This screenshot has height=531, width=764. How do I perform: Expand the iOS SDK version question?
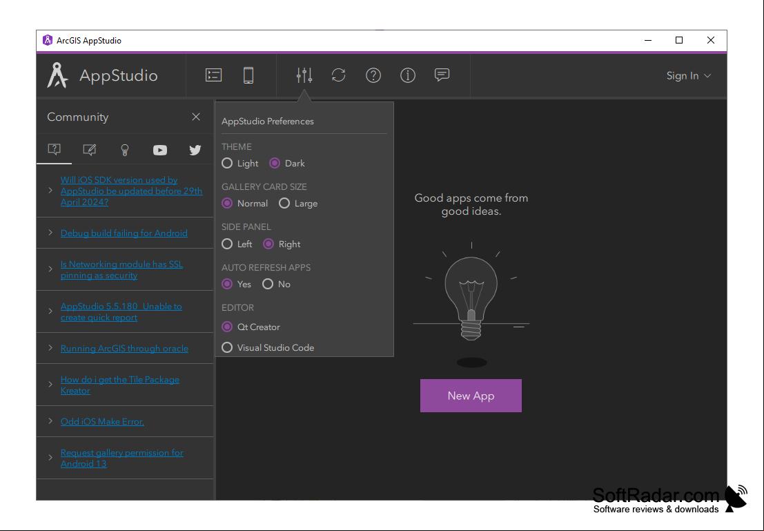(50, 190)
